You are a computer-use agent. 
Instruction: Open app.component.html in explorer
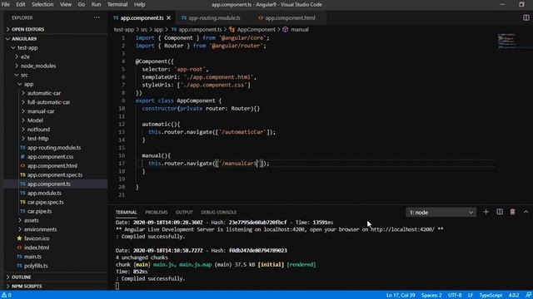click(52, 166)
